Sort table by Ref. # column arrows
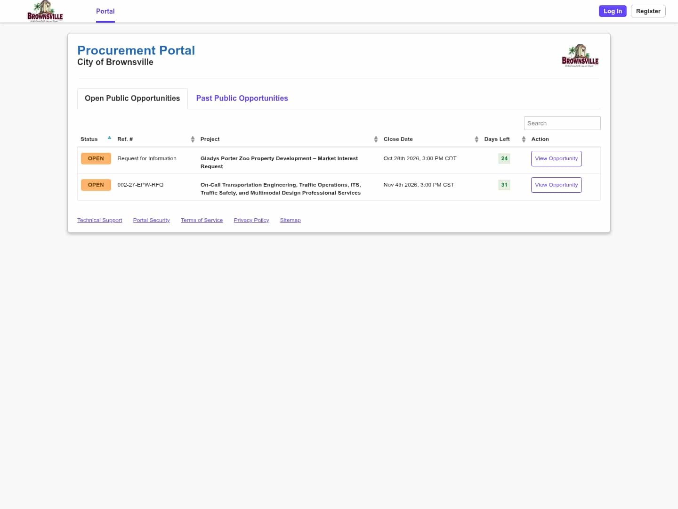 tap(193, 139)
